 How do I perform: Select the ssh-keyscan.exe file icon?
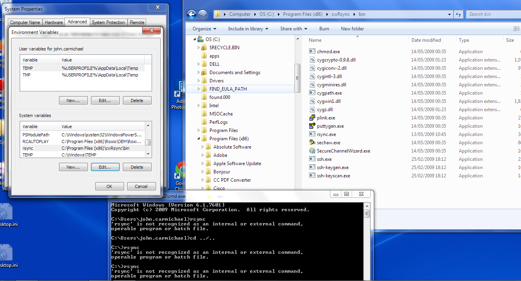point(312,176)
